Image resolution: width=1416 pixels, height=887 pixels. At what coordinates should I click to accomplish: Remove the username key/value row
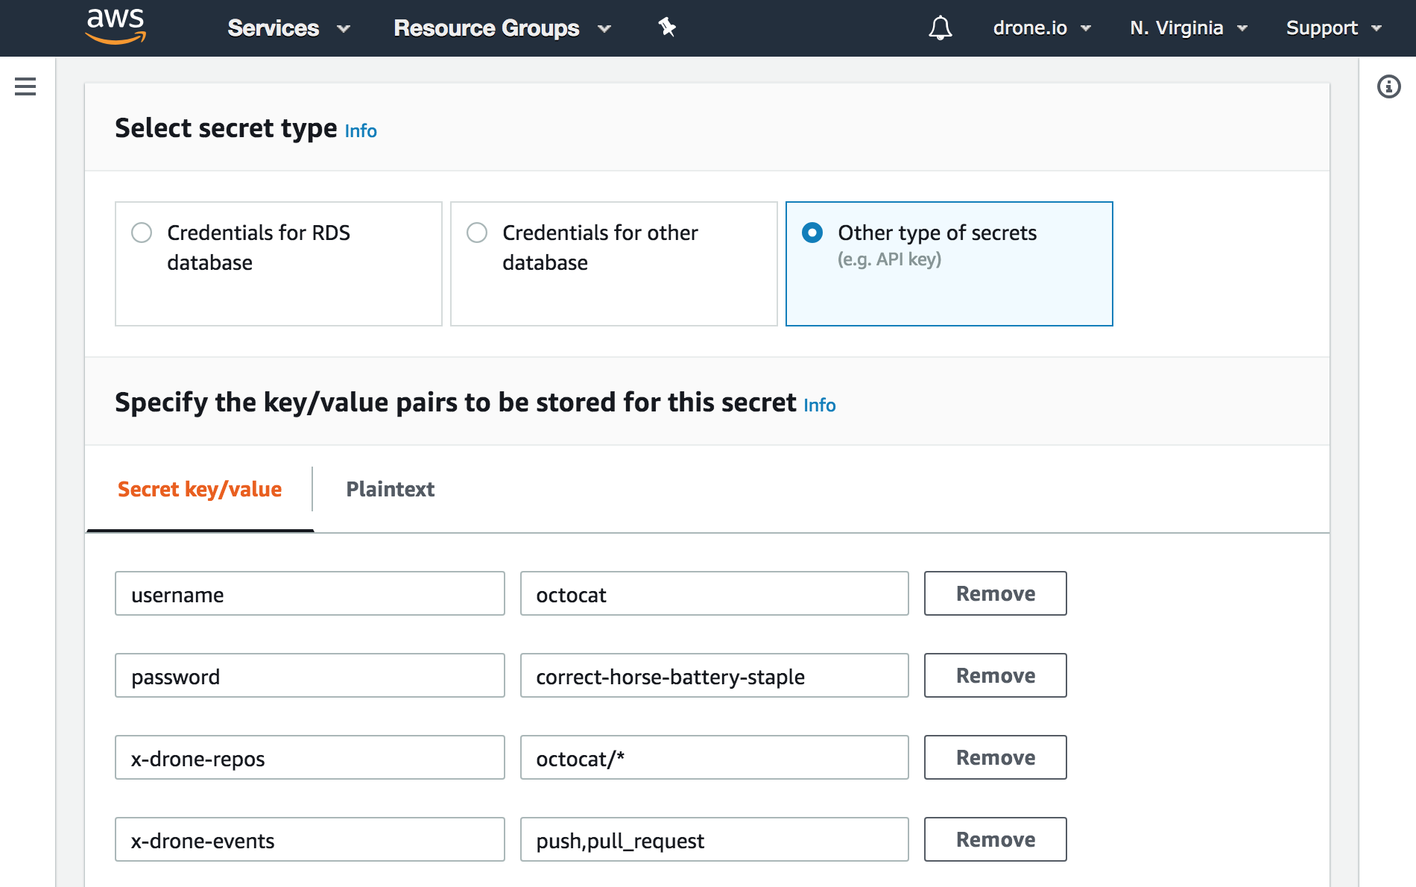996,593
